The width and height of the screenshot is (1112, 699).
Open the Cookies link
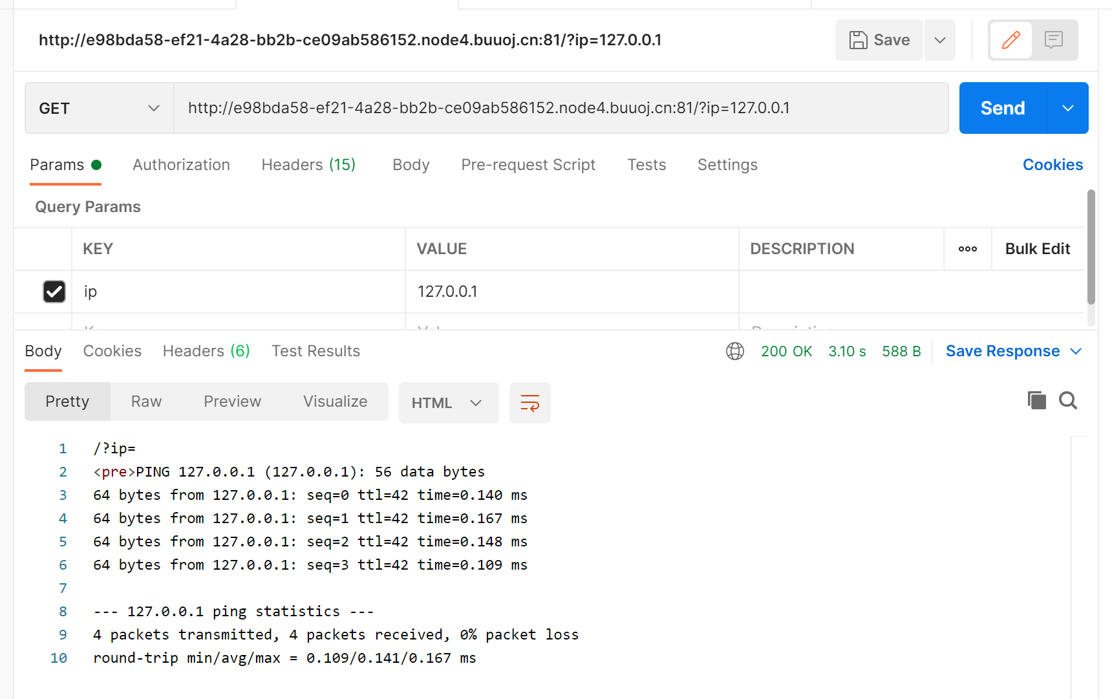[1052, 165]
